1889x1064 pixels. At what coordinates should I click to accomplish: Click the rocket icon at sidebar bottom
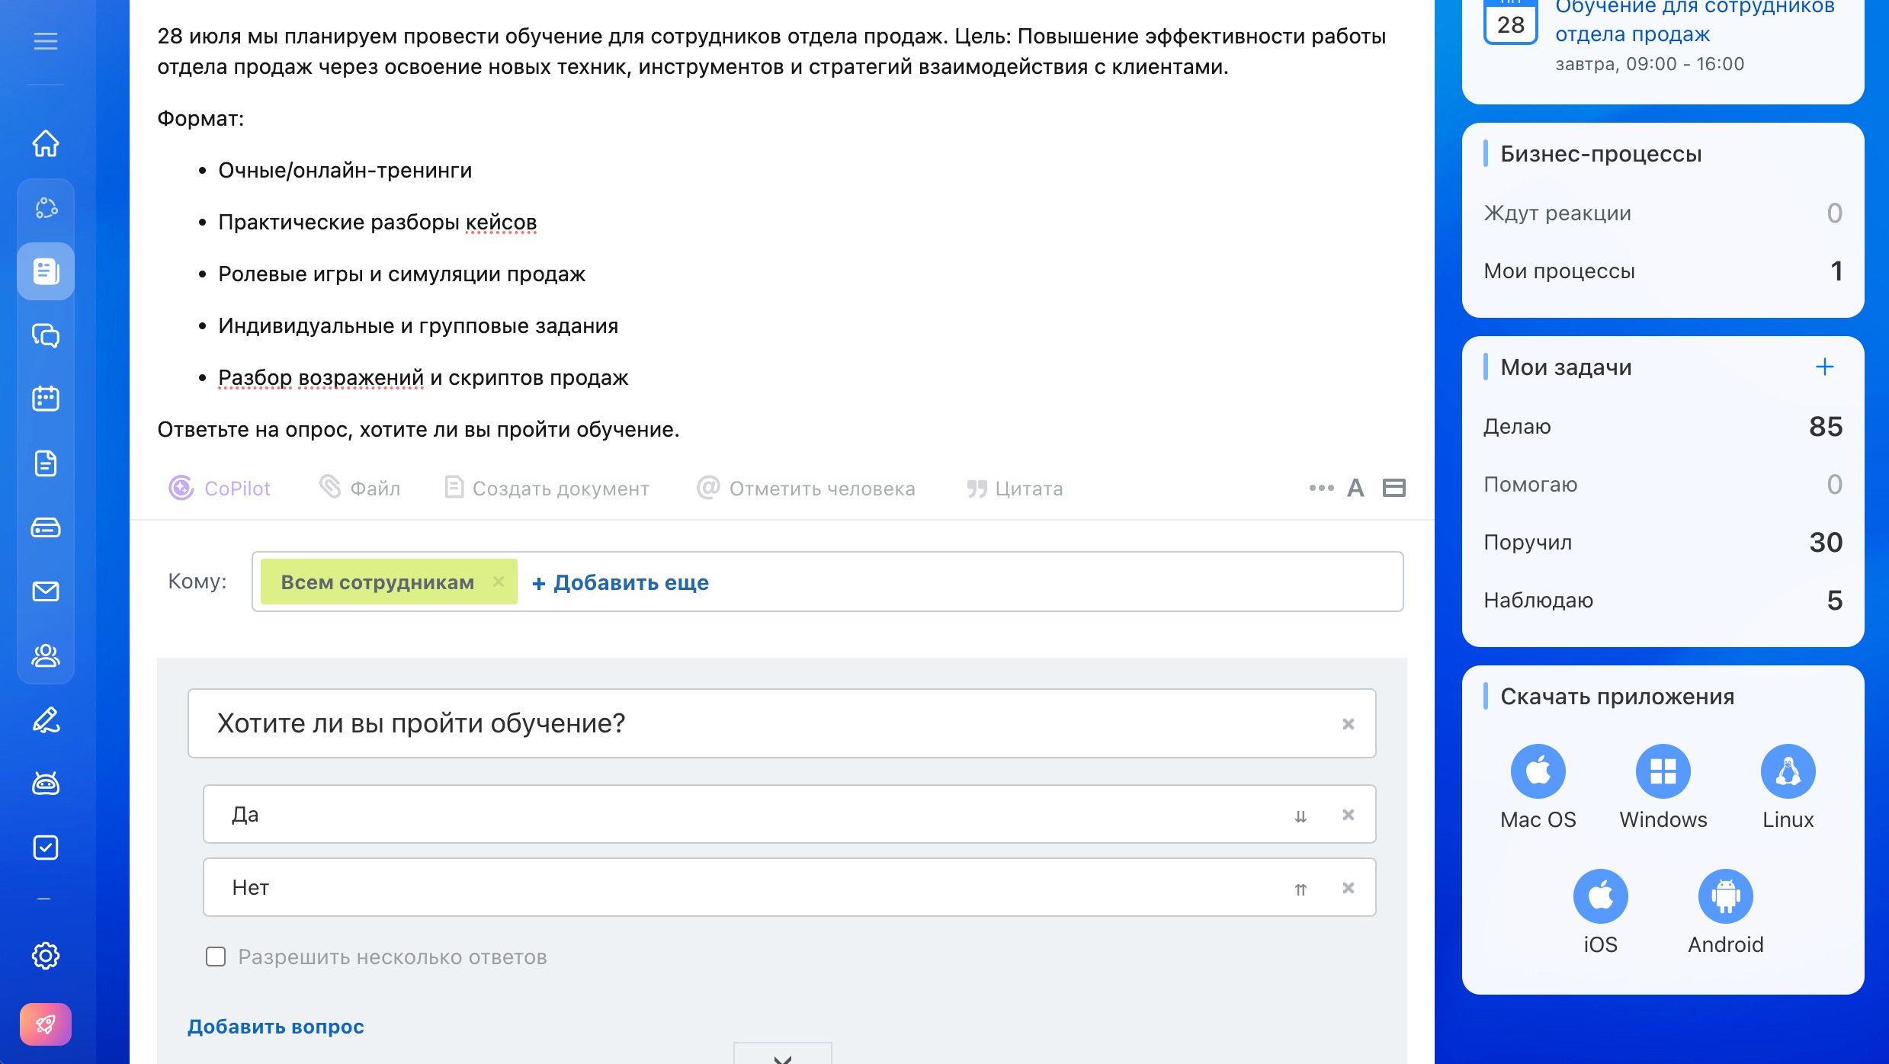[46, 1024]
